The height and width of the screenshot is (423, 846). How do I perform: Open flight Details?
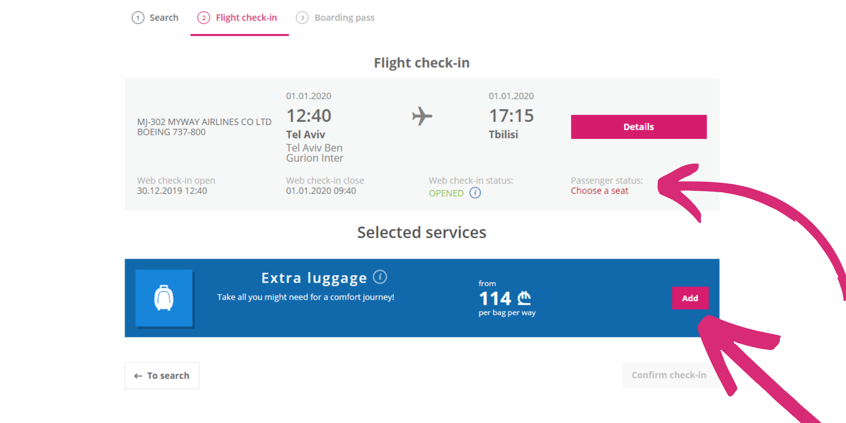point(639,127)
